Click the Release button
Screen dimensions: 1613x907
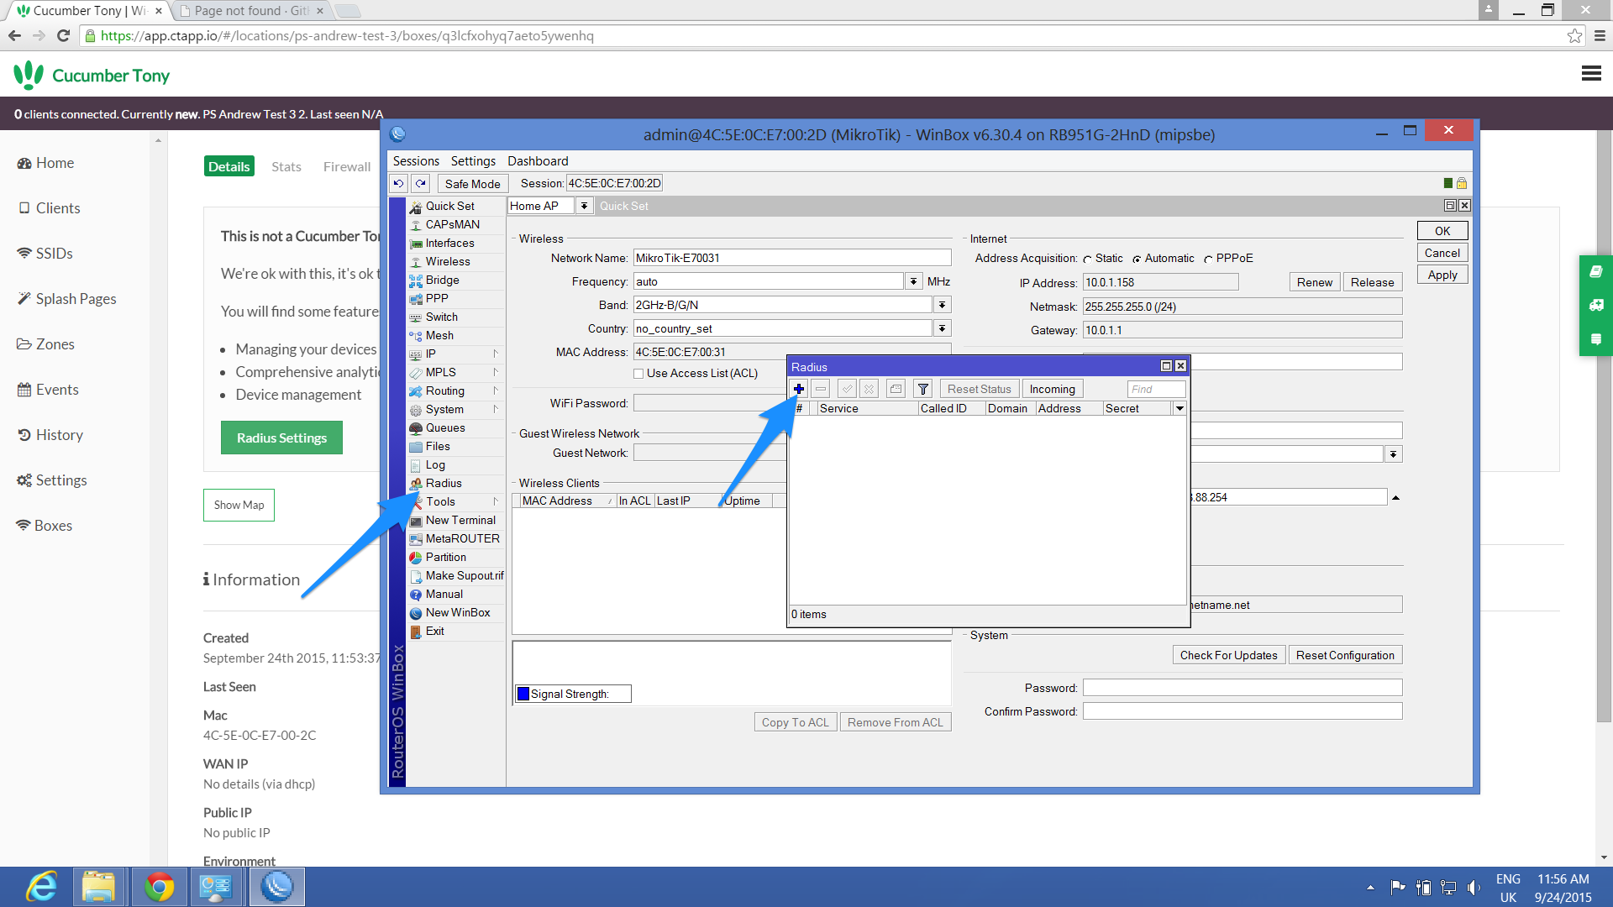point(1372,282)
